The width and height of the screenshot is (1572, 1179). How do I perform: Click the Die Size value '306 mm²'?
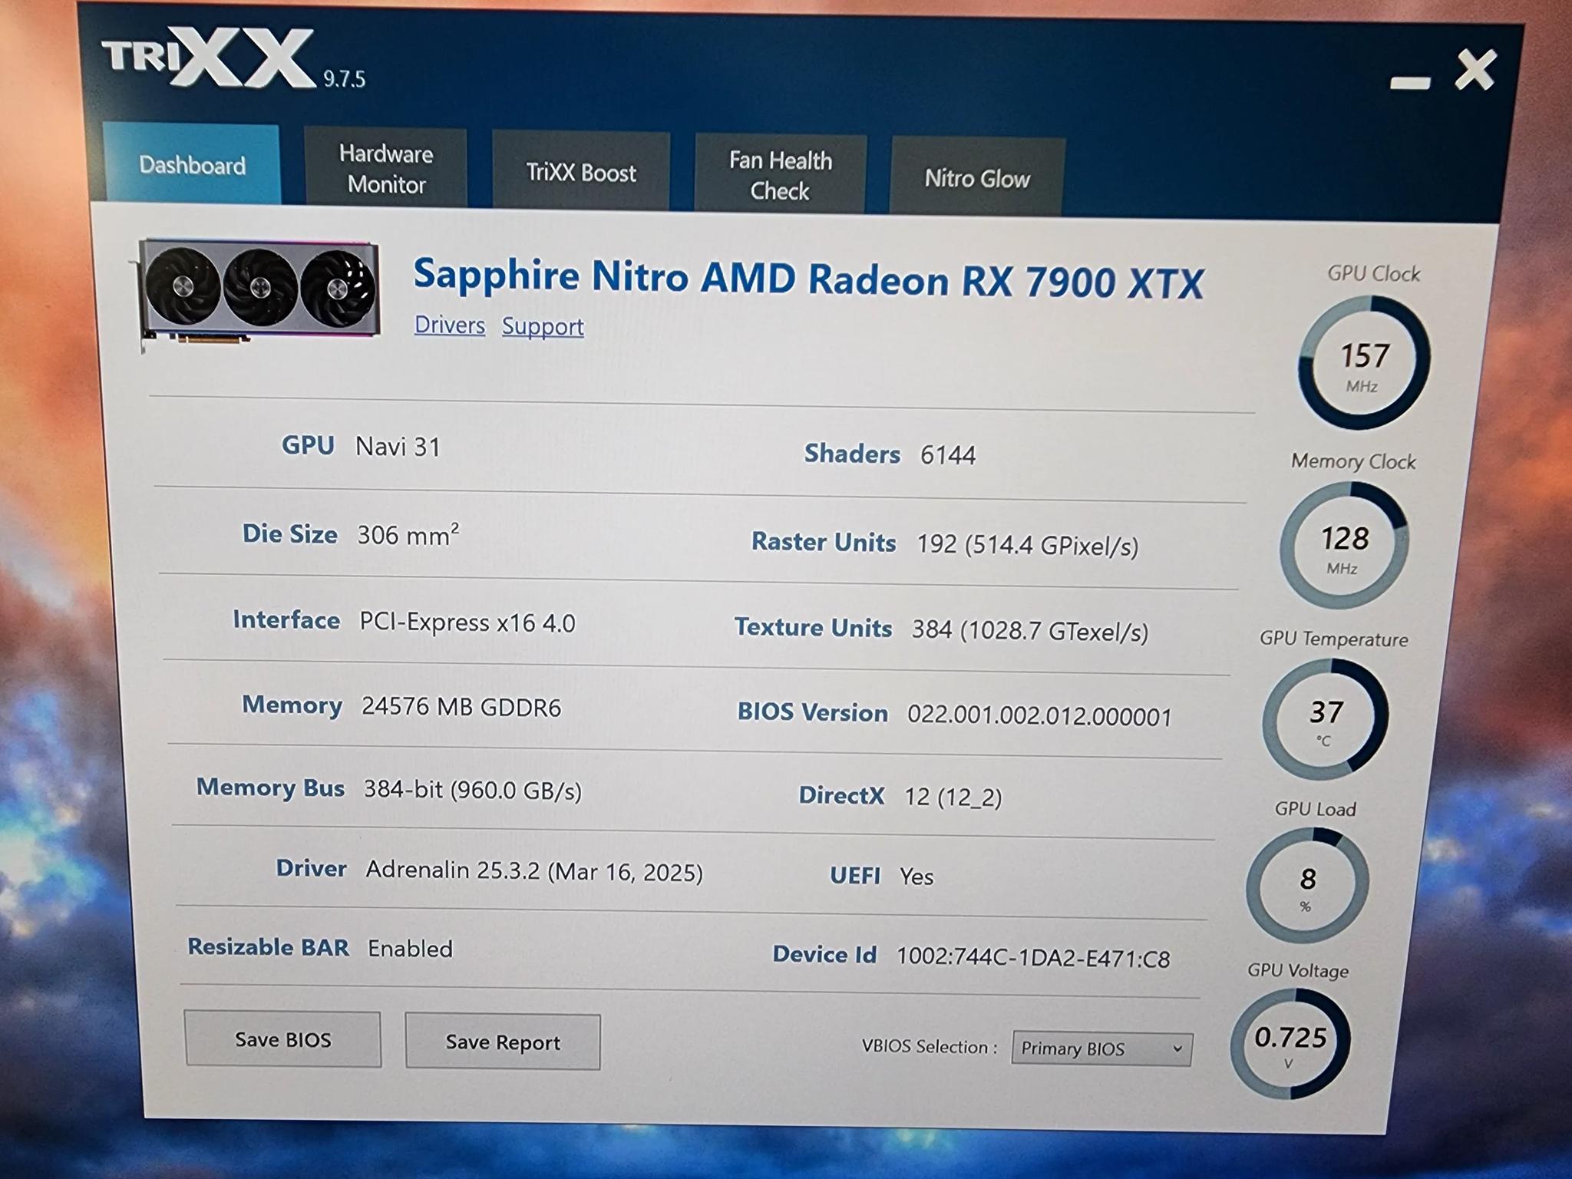click(x=408, y=533)
